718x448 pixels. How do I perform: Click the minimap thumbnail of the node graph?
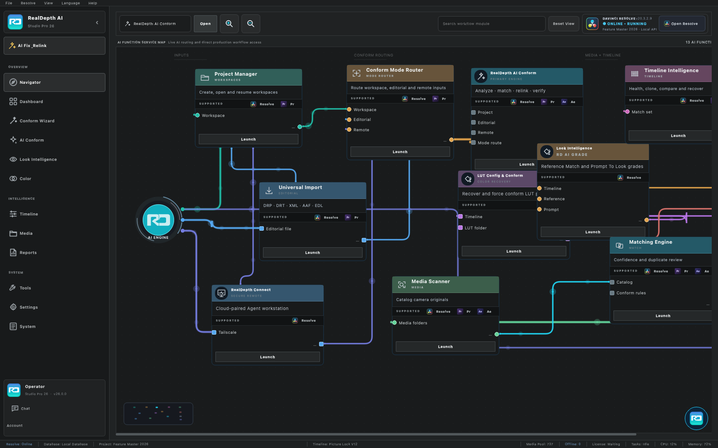(158, 414)
